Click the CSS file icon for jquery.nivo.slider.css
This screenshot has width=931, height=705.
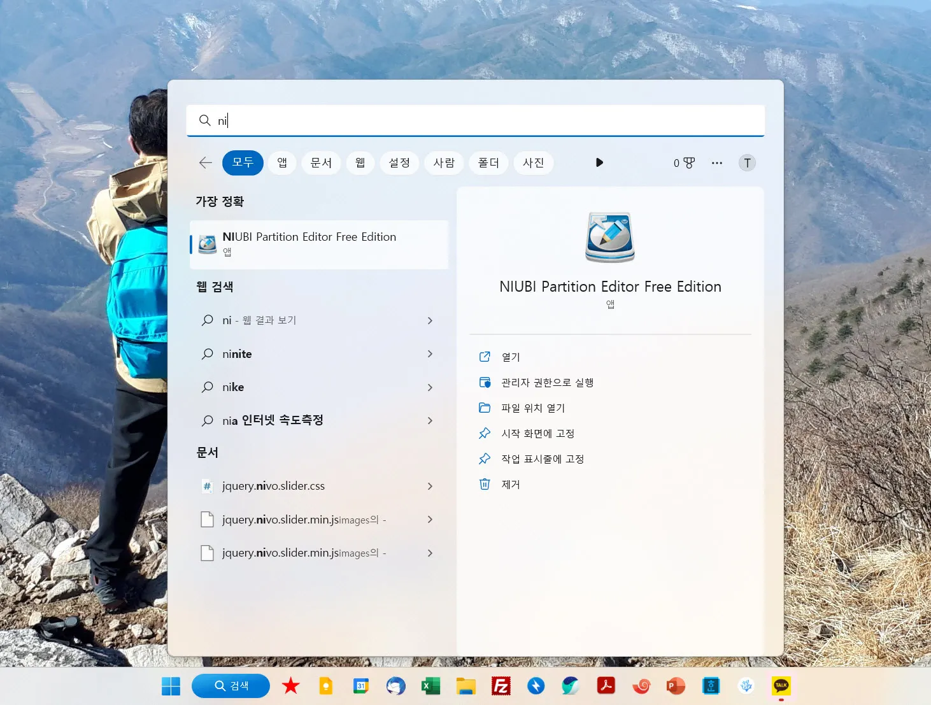[x=207, y=486]
